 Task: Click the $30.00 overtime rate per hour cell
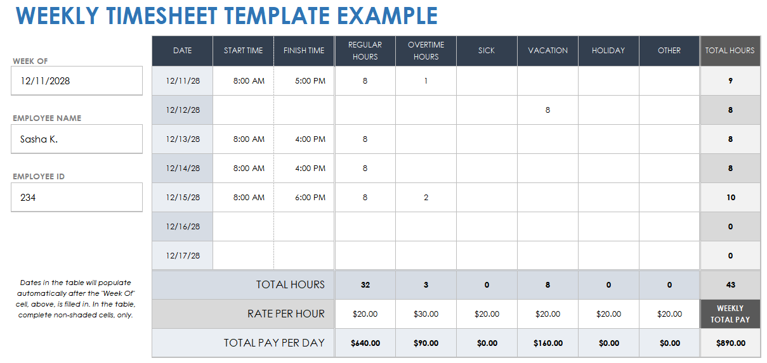tap(426, 314)
